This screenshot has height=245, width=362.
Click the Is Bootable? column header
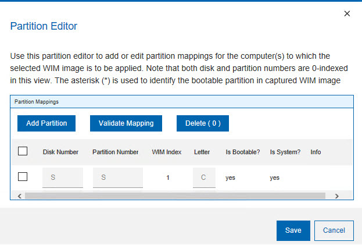point(243,152)
